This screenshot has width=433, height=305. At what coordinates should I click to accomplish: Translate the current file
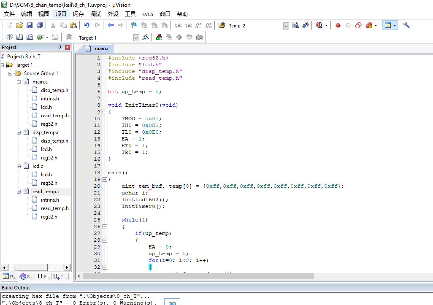point(9,37)
